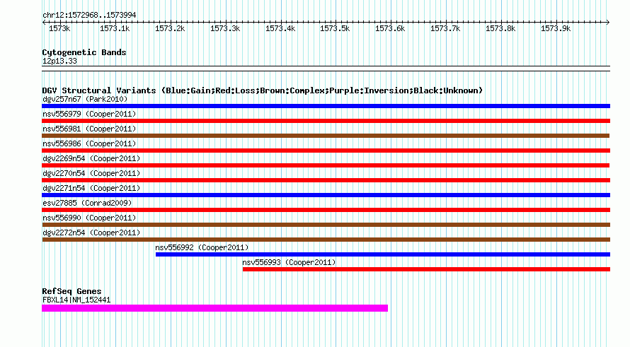Click the 1573.1k ruler tick label

point(115,28)
